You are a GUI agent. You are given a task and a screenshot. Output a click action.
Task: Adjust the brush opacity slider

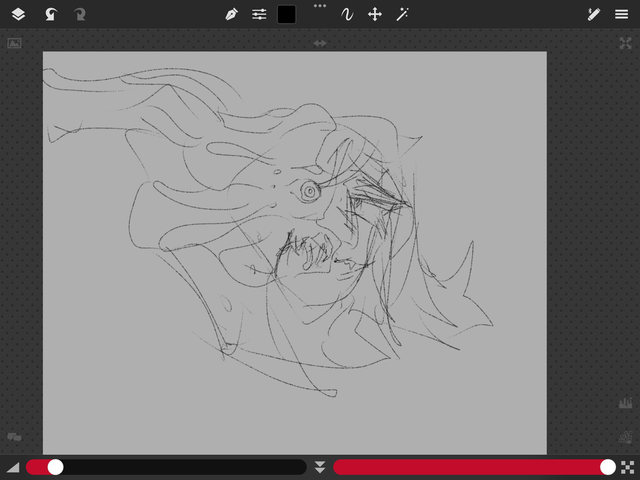475,467
